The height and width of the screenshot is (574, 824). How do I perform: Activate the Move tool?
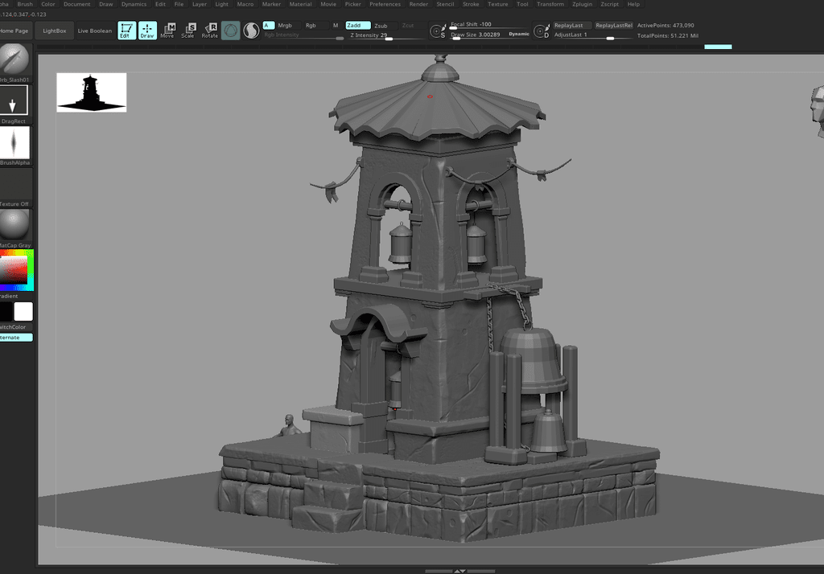167,31
